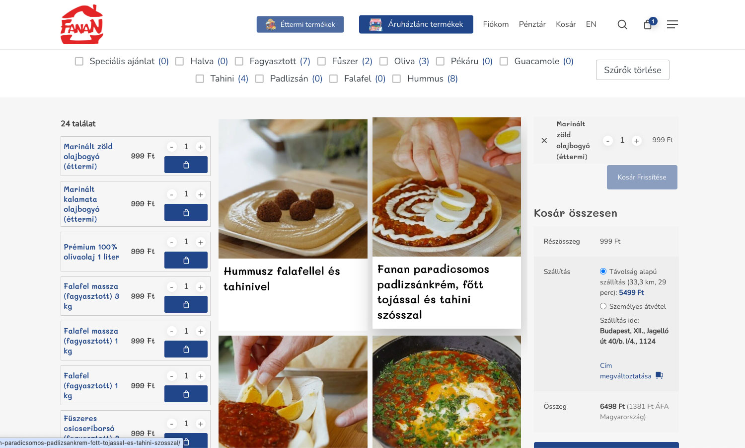Add Marinált kalamata olajbogyó to cart
The height and width of the screenshot is (448, 745).
[x=186, y=213]
